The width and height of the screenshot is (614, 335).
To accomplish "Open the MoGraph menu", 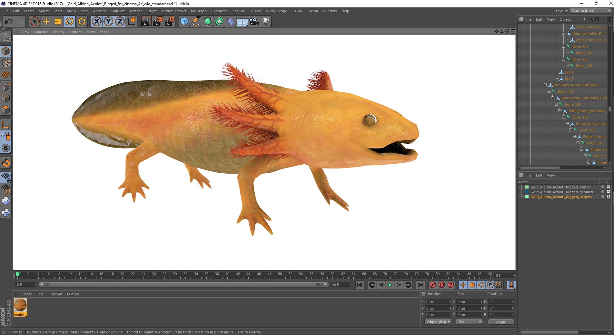I will tap(199, 11).
